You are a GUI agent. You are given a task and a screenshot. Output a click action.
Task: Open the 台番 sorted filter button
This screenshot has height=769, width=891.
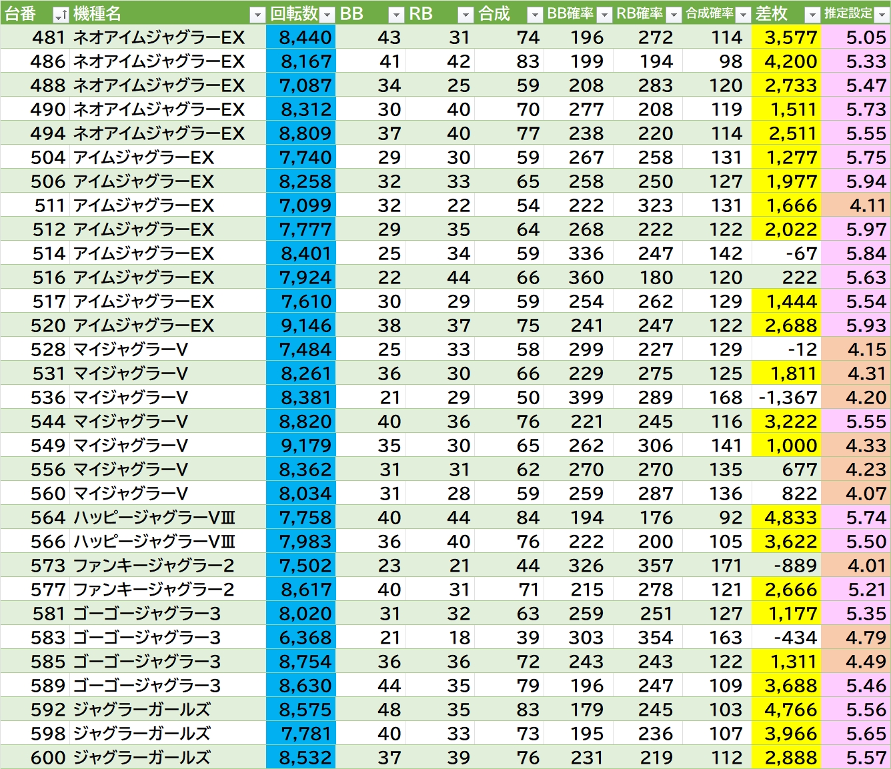click(60, 15)
